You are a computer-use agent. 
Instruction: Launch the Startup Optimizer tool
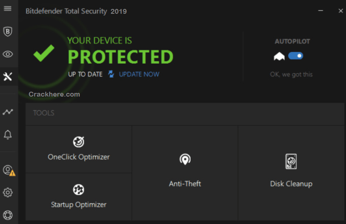pos(78,197)
